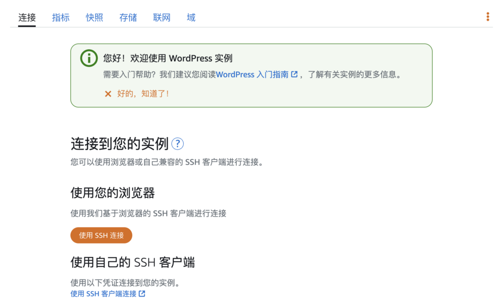Click the green info icon in welcome banner
The width and height of the screenshot is (503, 304).
pos(89,58)
